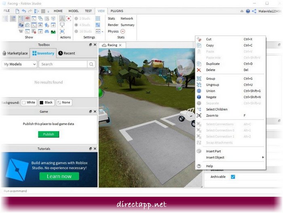Collapse the ribbon with the up chevron
Image resolution: width=283 pixels, height=213 pixels.
pyautogui.click(x=242, y=11)
